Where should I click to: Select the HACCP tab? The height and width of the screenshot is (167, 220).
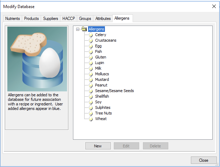pyautogui.click(x=69, y=19)
